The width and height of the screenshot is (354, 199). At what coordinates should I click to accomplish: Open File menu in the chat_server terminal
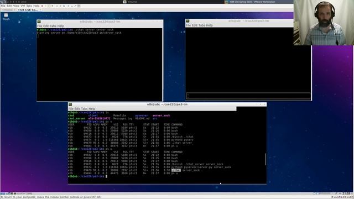click(x=40, y=26)
